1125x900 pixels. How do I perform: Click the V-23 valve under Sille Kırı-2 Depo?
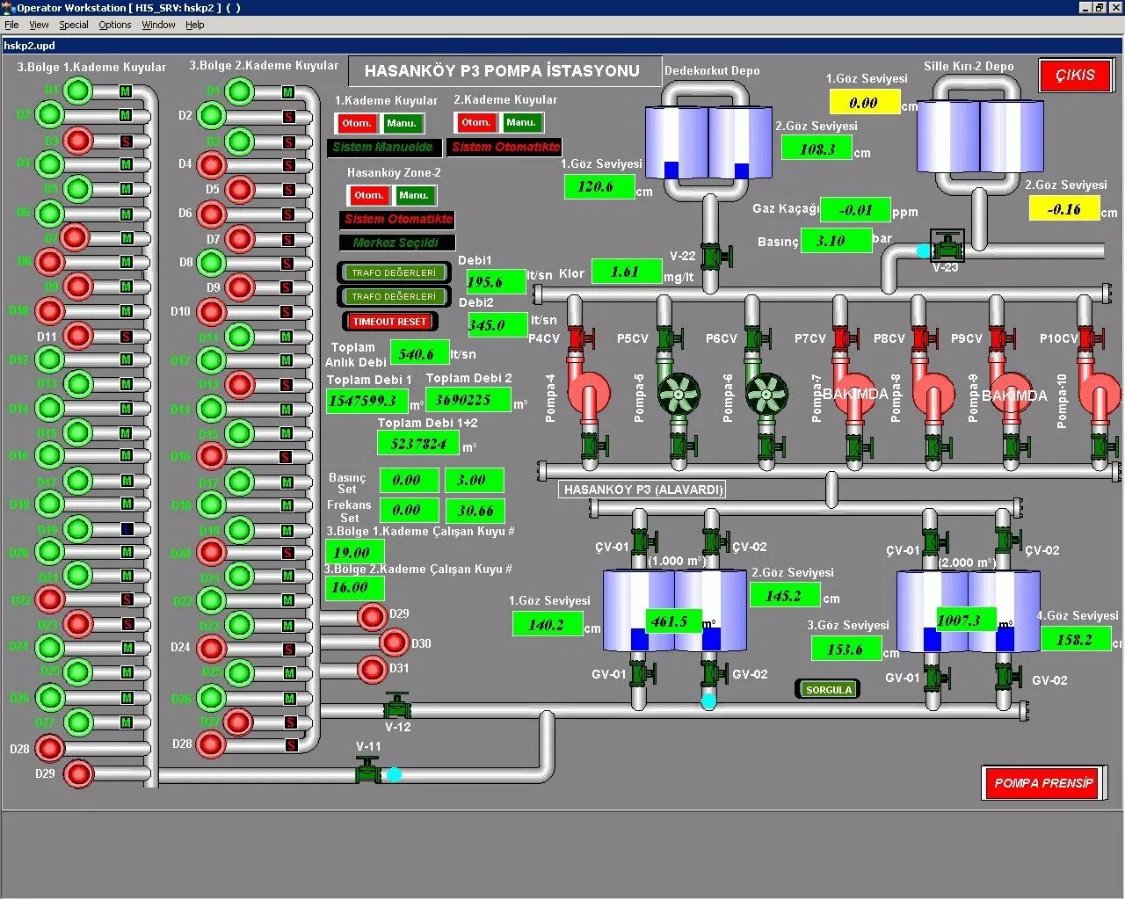point(947,245)
